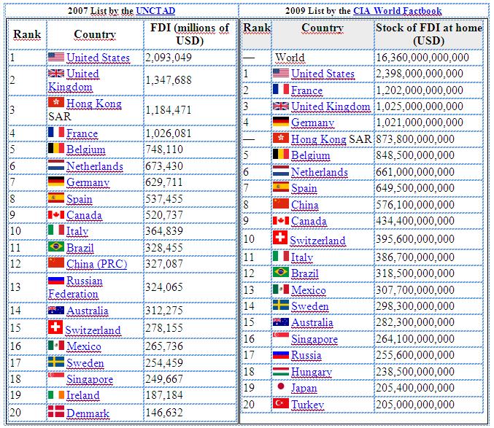This screenshot has width=494, height=428.
Task: Open France link in the 2007 list
Action: point(82,133)
